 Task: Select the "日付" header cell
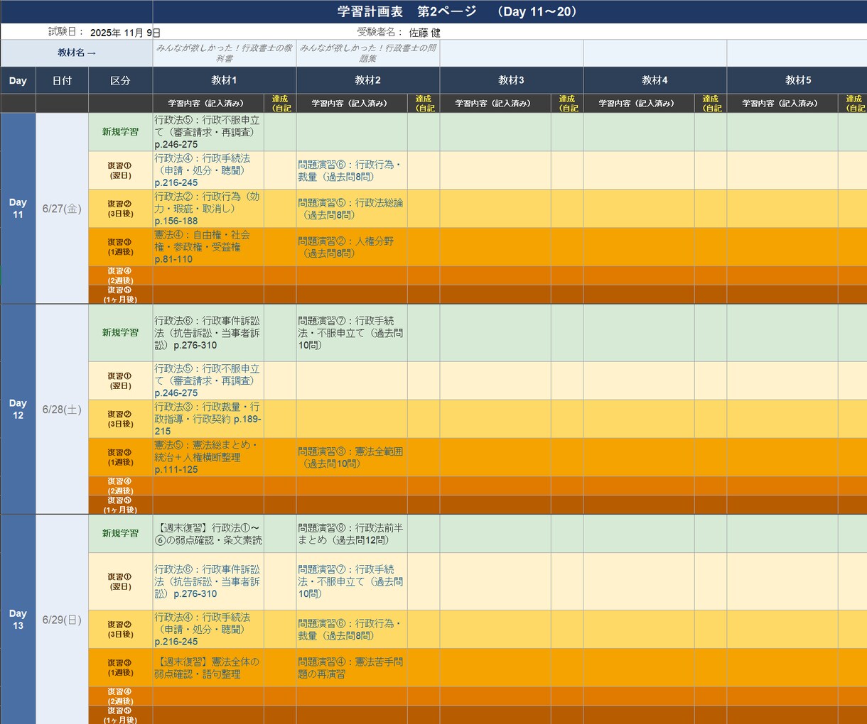tap(63, 80)
